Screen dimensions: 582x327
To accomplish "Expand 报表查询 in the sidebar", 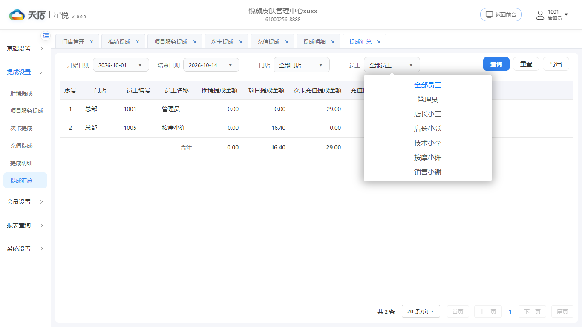I will tap(25, 225).
